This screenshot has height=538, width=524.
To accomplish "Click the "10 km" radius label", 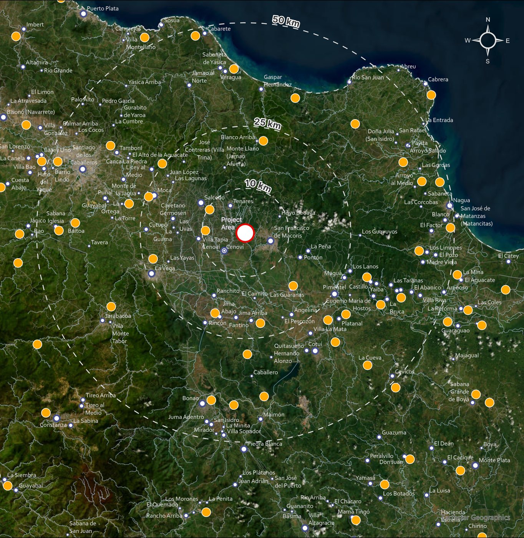I will pyautogui.click(x=258, y=185).
